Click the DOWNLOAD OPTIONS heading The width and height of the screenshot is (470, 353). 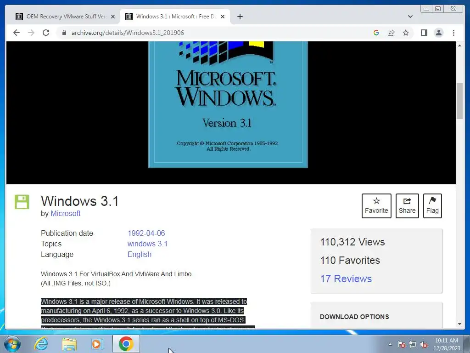[354, 317]
